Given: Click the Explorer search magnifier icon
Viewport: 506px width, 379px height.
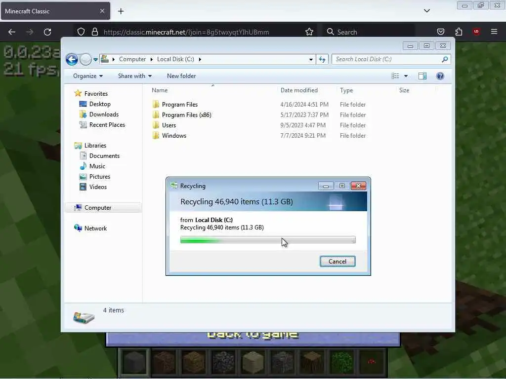Looking at the screenshot, I should (445, 59).
